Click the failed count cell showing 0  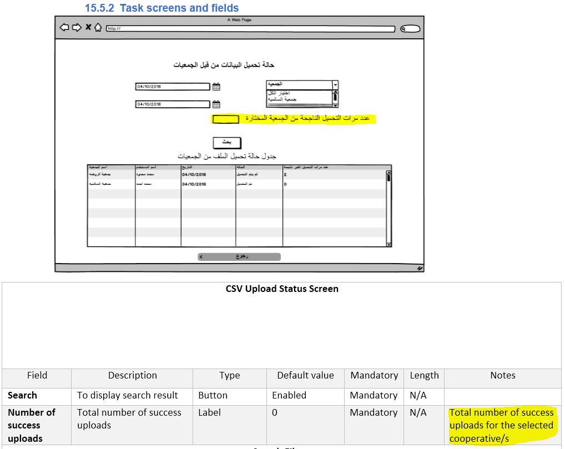point(334,184)
